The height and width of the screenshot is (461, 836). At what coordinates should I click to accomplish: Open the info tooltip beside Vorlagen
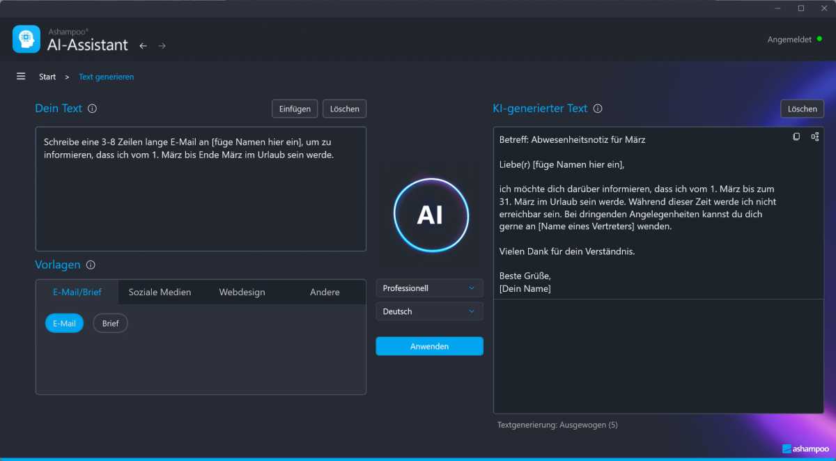click(91, 265)
